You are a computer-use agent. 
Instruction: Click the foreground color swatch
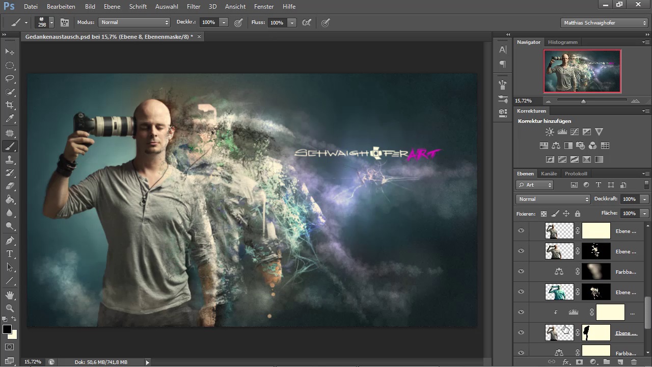[7, 329]
